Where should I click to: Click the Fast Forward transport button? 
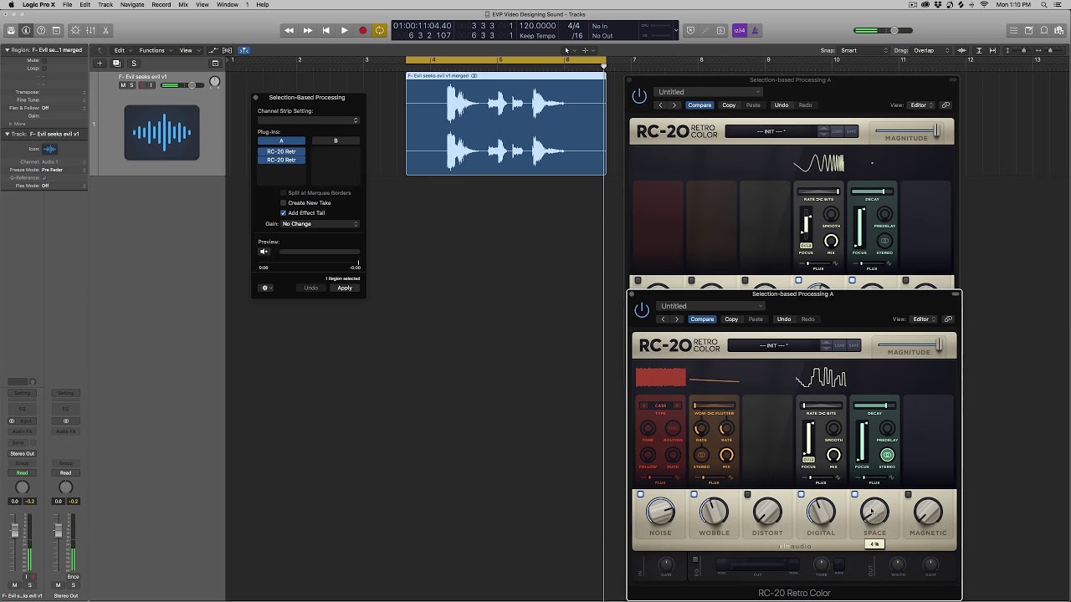point(307,31)
